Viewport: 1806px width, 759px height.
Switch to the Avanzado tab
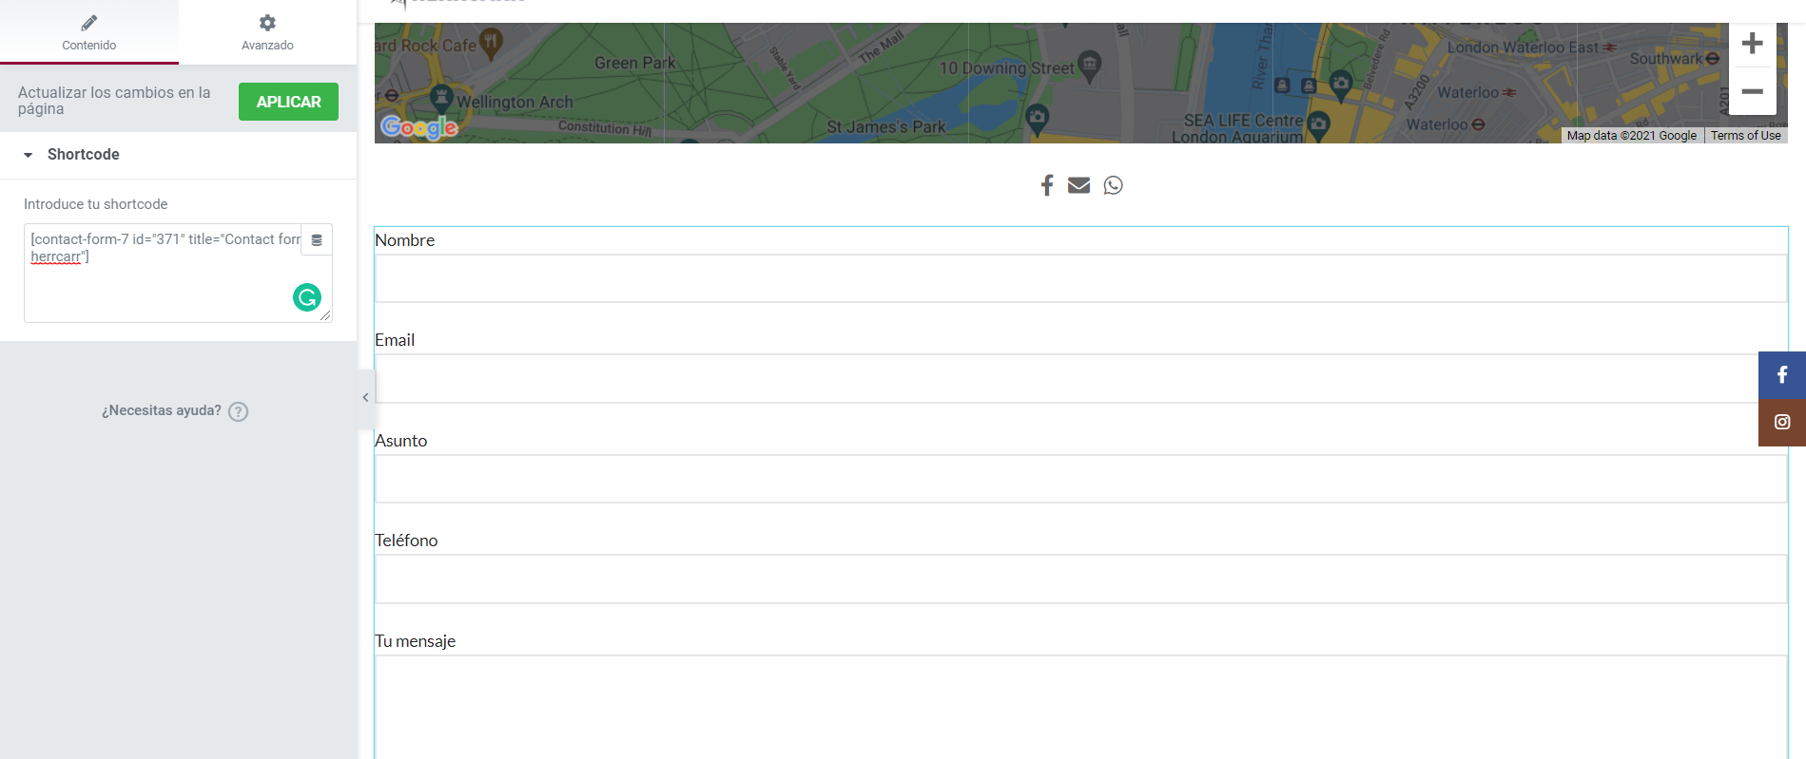267,32
